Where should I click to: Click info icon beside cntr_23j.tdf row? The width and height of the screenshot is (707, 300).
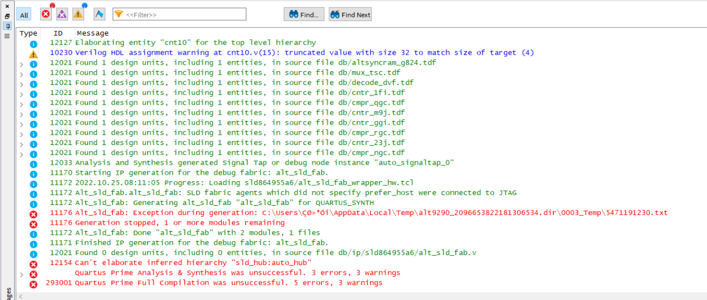click(x=33, y=143)
